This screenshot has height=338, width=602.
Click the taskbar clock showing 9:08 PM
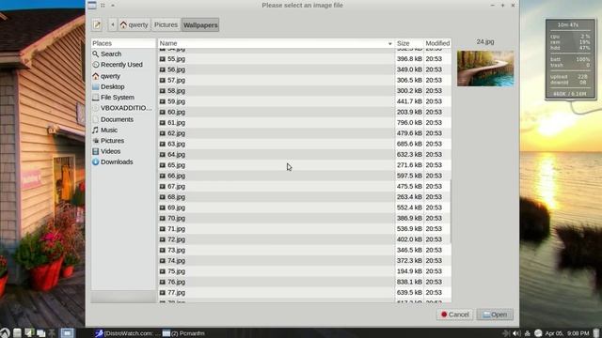(567, 333)
